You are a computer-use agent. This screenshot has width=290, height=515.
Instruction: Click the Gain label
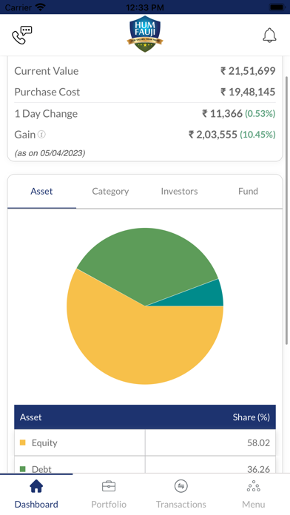point(25,135)
